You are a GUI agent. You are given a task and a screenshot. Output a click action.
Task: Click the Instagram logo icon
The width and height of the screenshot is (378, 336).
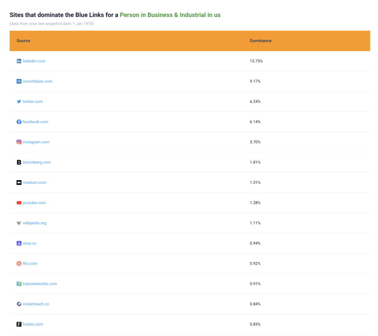point(19,142)
